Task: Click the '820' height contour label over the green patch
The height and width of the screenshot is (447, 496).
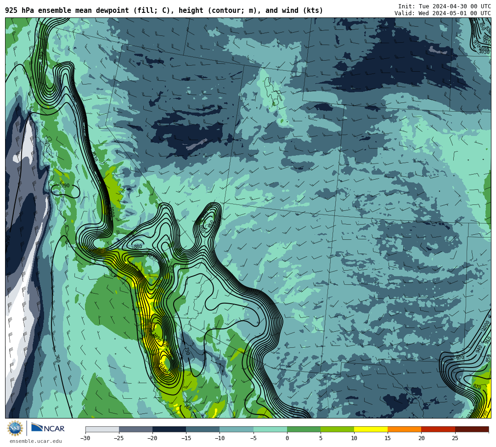Action: coord(477,387)
